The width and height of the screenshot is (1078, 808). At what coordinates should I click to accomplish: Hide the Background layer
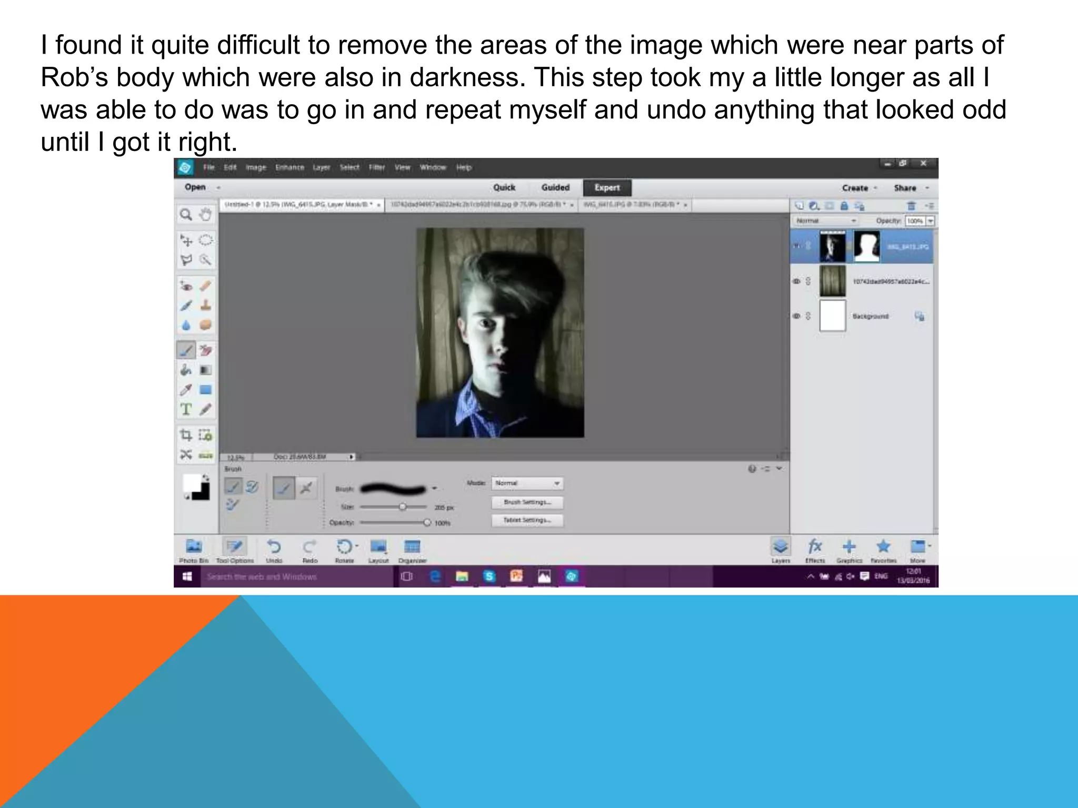tap(796, 316)
